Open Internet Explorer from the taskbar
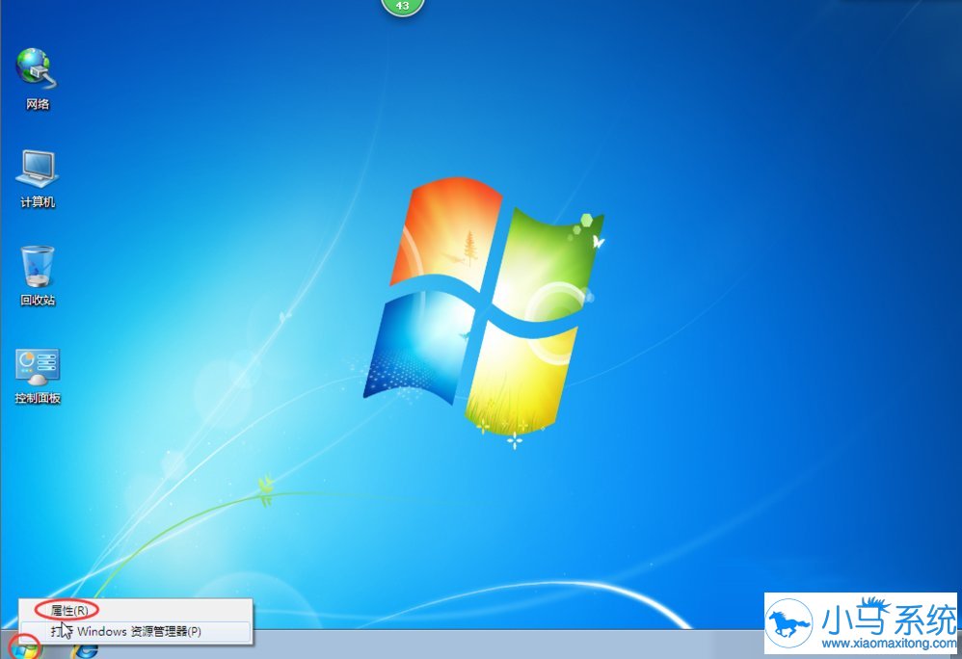The image size is (962, 659). tap(85, 649)
